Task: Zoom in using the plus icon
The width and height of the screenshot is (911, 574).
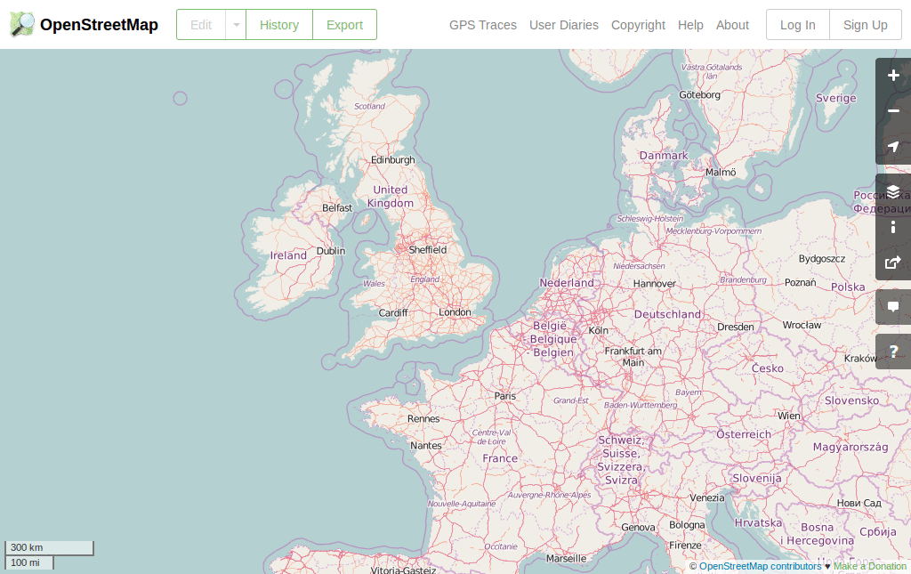Action: pyautogui.click(x=893, y=76)
